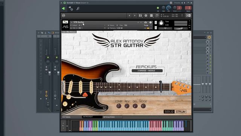Click the red capo on guitar neck
The height and width of the screenshot is (136, 241).
(x=160, y=87)
